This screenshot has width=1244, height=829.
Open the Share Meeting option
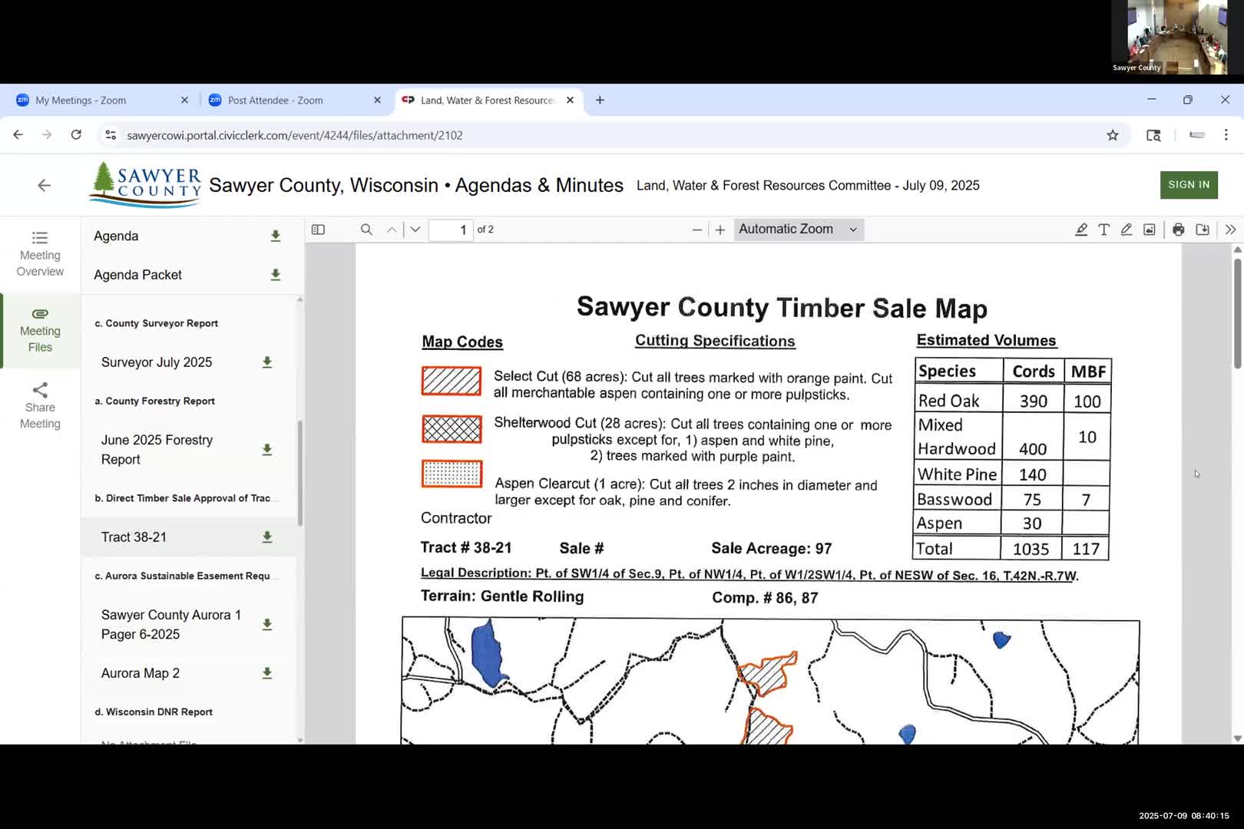click(40, 406)
